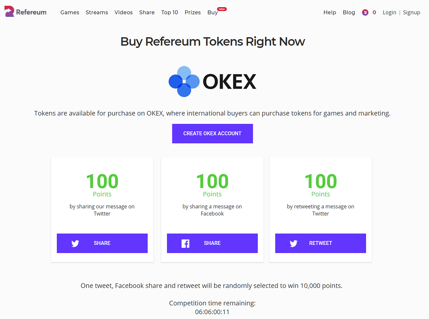The height and width of the screenshot is (319, 429).
Task: Click the OKEX wordmark text
Action: click(x=230, y=82)
